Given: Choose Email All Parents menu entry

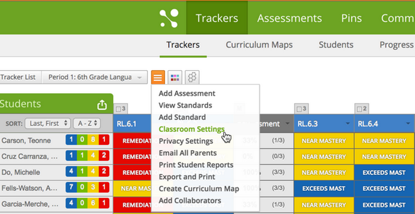Looking at the screenshot, I should 187,153.
